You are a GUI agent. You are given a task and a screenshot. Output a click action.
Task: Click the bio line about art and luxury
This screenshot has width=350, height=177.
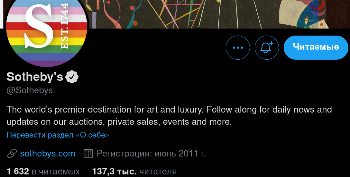click(169, 110)
